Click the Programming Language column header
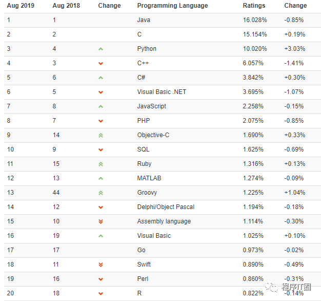Image resolution: width=321 pixels, height=301 pixels. click(x=172, y=6)
